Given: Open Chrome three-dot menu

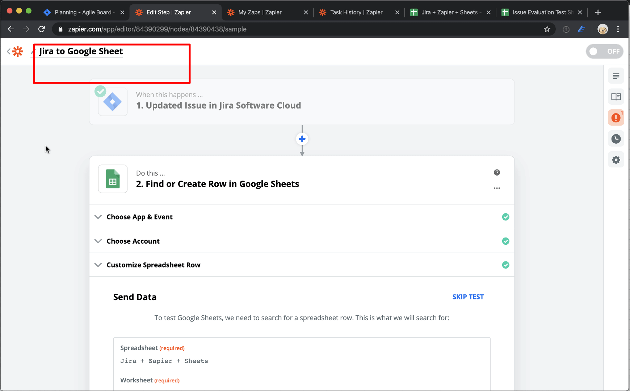Looking at the screenshot, I should 618,29.
